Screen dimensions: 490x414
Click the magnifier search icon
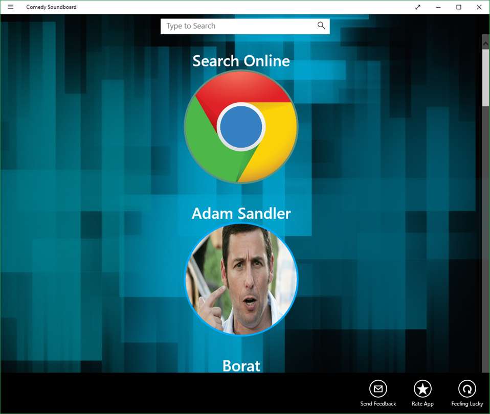[321, 26]
